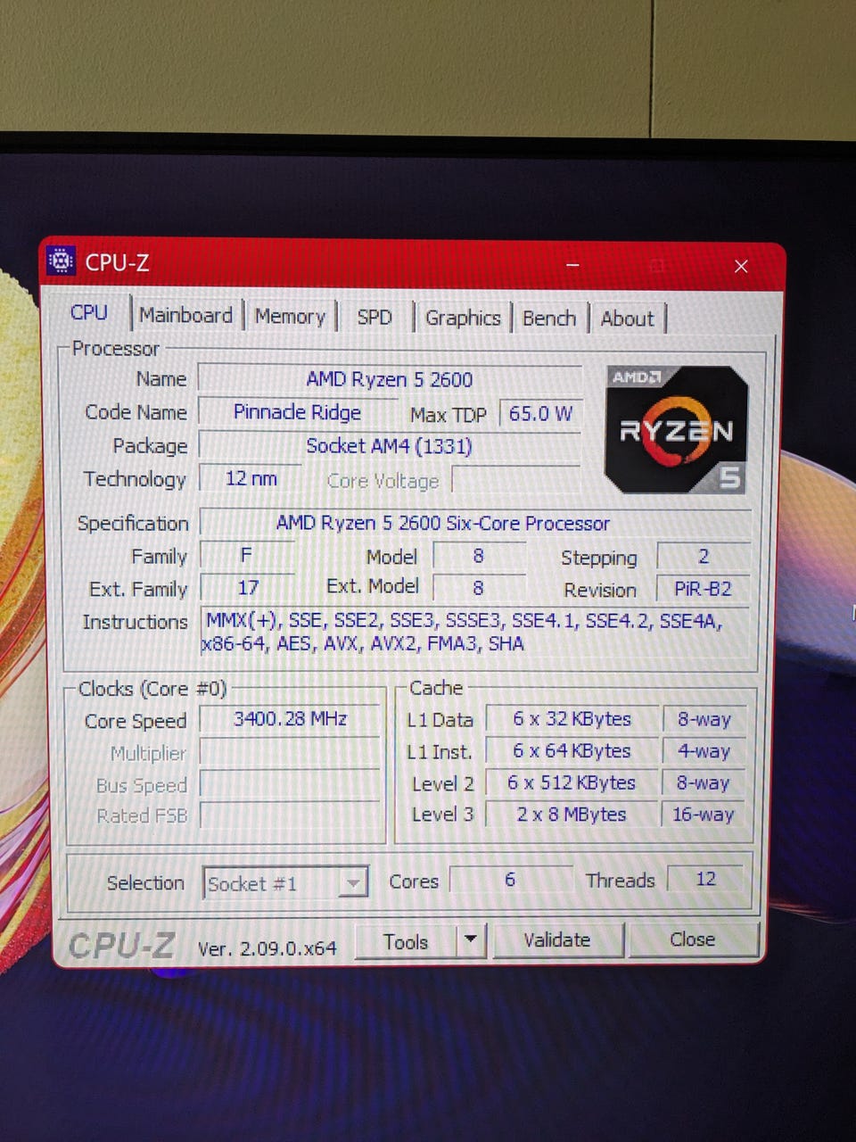Switch to the SPD tab
Viewport: 856px width, 1142px height.
374,318
